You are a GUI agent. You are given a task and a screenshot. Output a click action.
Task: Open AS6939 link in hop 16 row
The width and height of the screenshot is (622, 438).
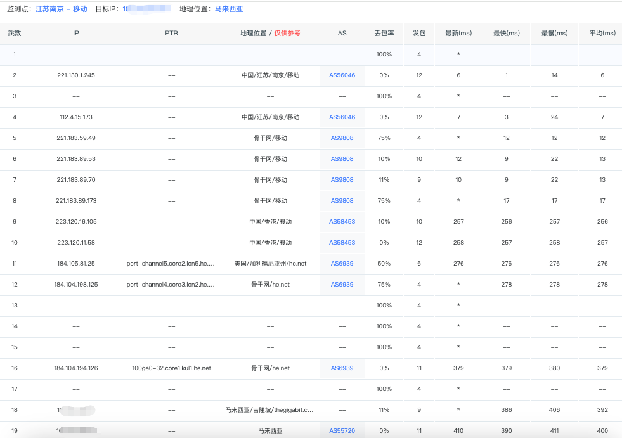click(342, 368)
